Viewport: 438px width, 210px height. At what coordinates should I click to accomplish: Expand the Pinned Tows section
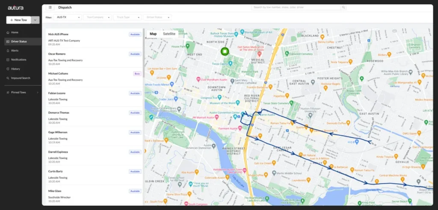pos(38,92)
